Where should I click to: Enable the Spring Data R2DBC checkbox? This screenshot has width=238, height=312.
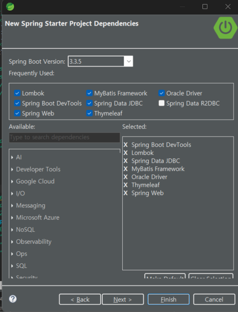(x=161, y=103)
